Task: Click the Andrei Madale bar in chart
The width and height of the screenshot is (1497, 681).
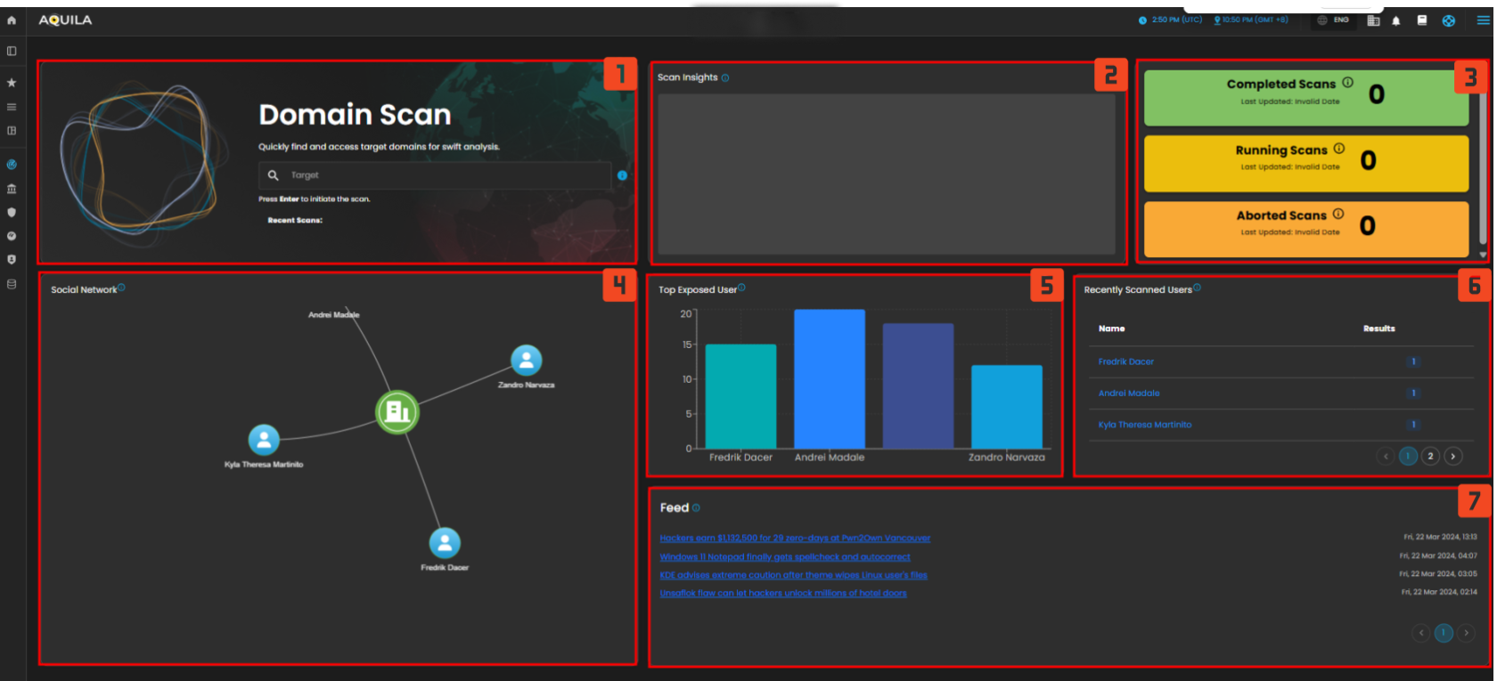Action: pyautogui.click(x=830, y=378)
